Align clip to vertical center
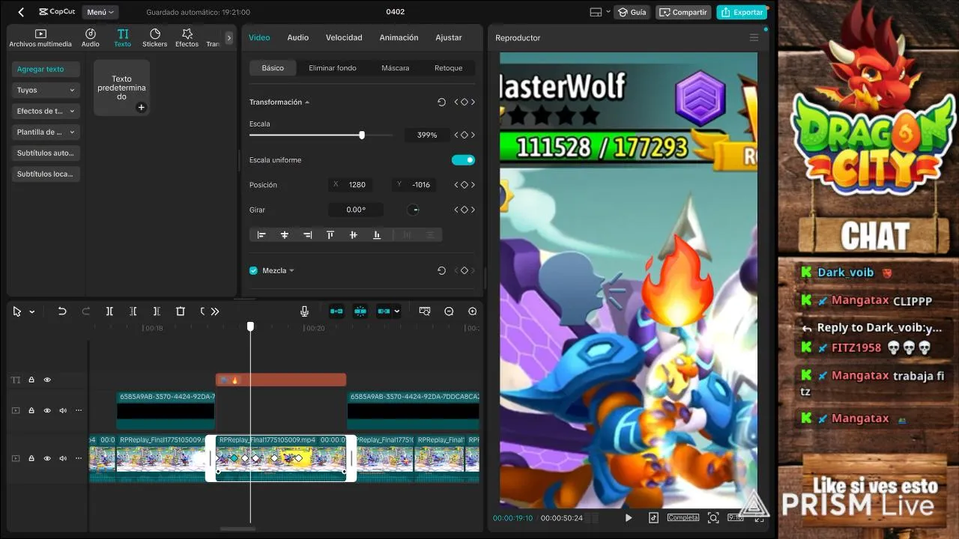The height and width of the screenshot is (539, 959). point(354,235)
